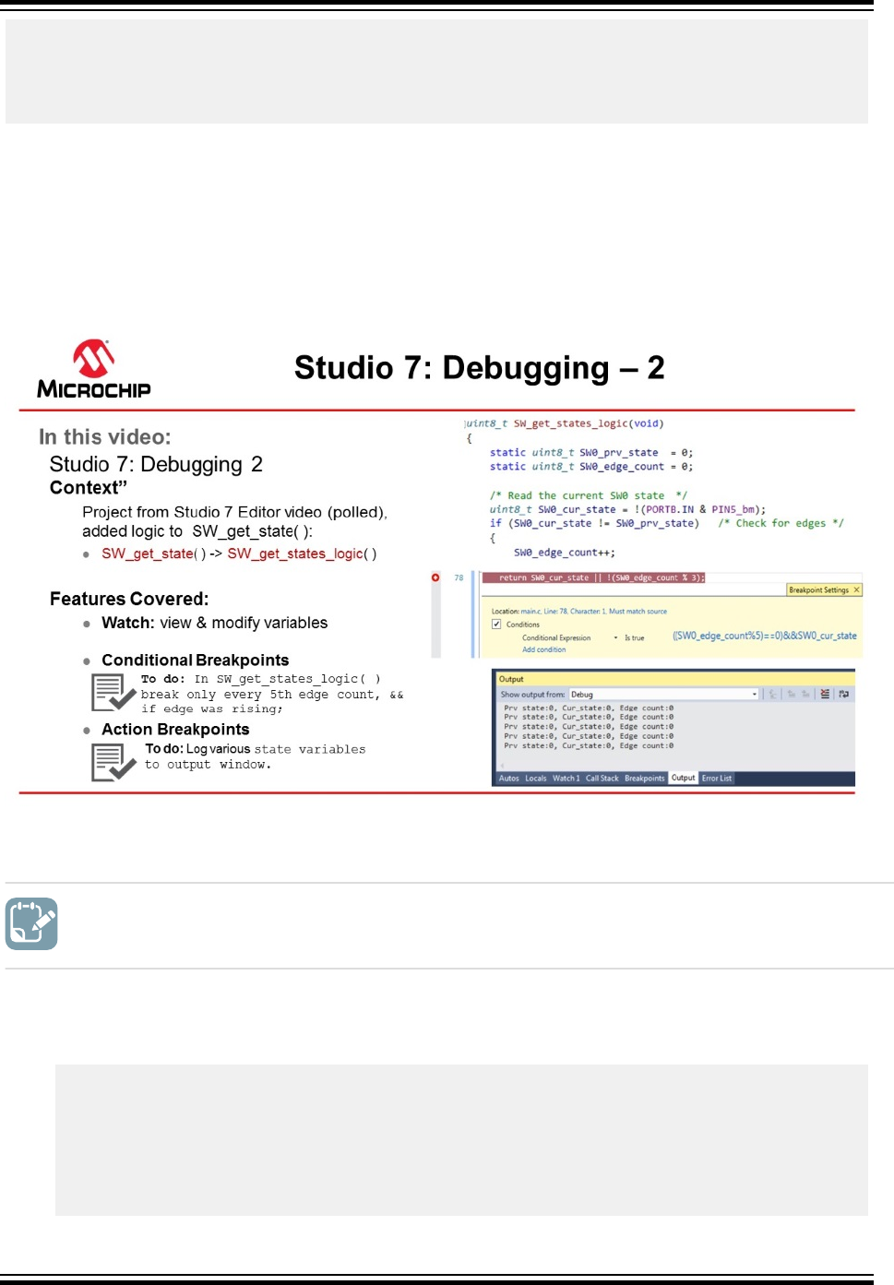Switch to the Error List tab

(x=717, y=779)
